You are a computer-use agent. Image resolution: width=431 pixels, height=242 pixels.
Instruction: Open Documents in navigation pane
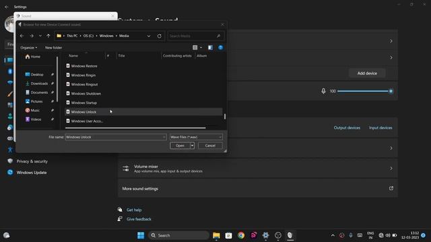pyautogui.click(x=36, y=93)
